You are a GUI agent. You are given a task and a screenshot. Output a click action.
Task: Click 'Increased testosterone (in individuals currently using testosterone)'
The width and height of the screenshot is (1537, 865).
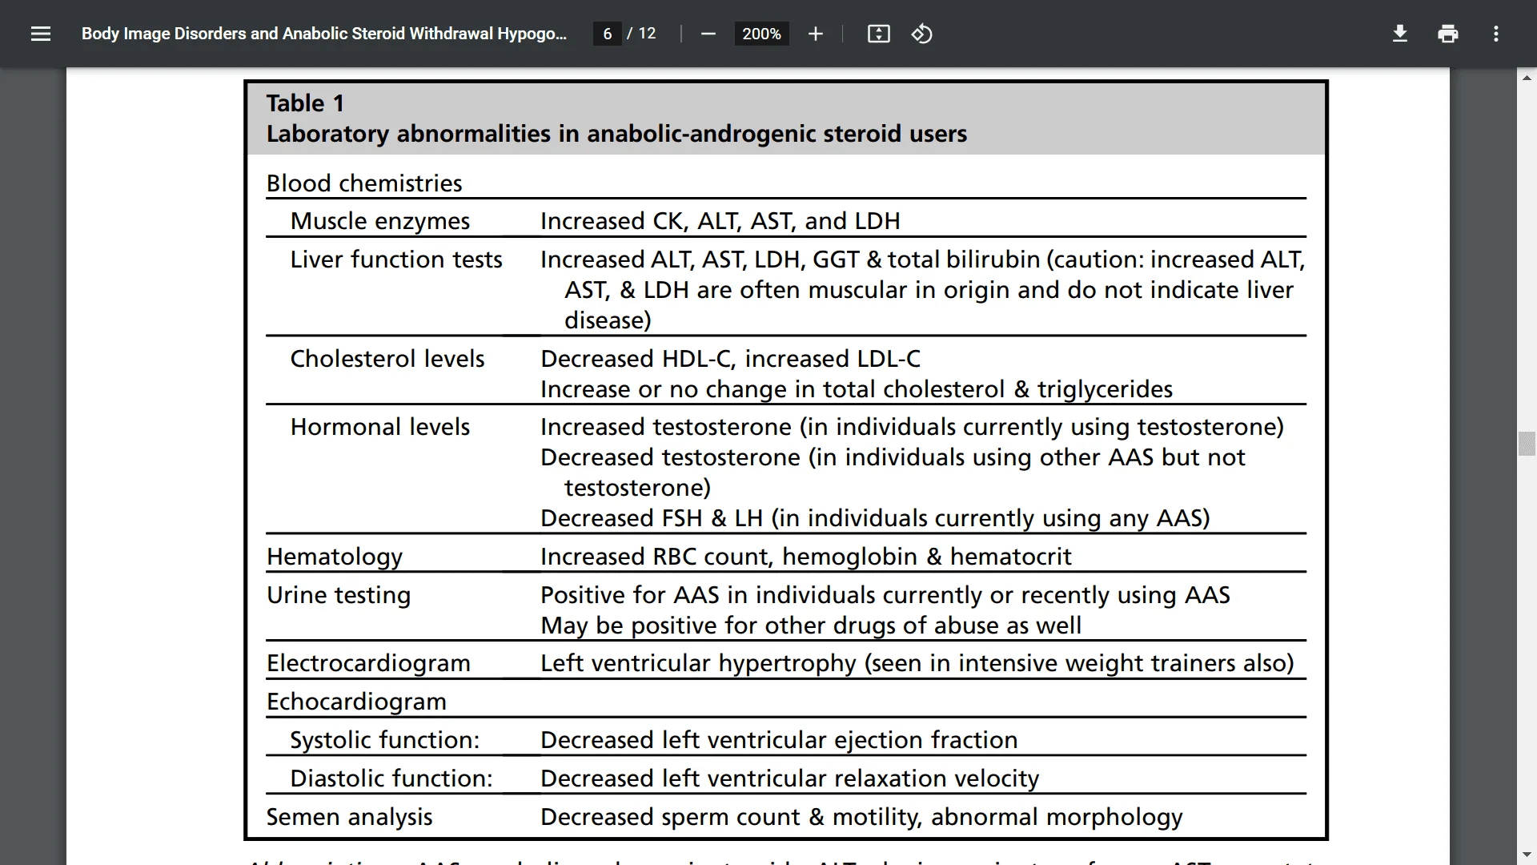pos(912,427)
